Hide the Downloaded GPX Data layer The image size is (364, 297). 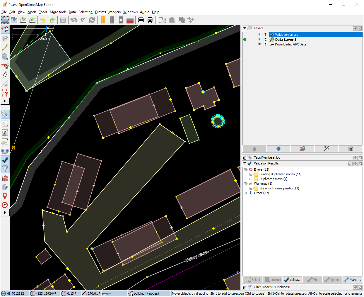[x=259, y=45]
